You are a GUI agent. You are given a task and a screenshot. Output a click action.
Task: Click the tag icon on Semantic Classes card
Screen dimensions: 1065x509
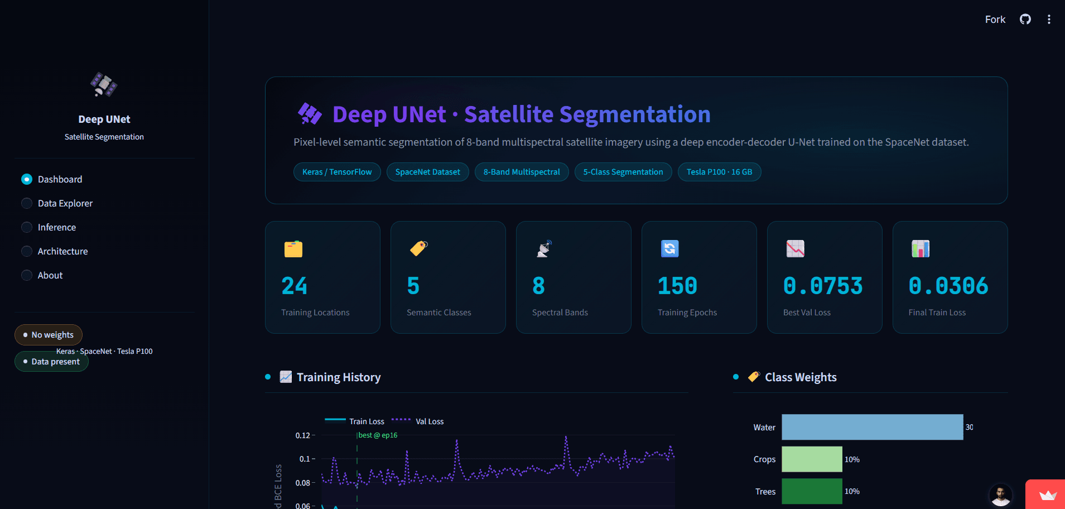click(x=419, y=248)
